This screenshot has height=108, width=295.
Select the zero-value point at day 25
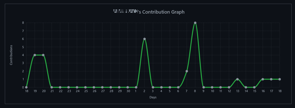(85, 87)
